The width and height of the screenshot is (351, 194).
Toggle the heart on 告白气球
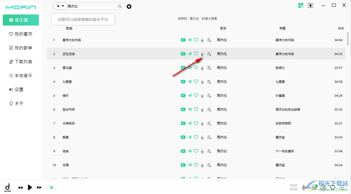(x=196, y=110)
